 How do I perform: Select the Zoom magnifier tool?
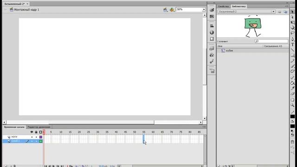point(292,105)
